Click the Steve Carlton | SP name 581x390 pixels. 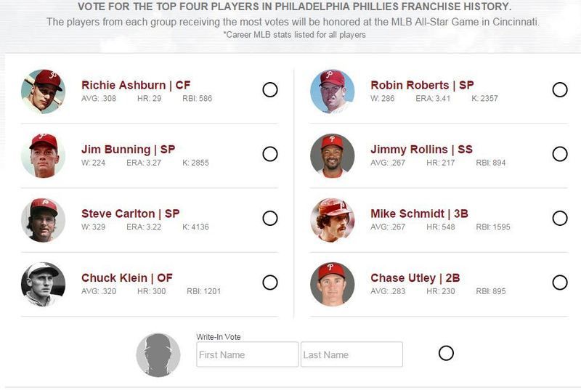tap(131, 214)
